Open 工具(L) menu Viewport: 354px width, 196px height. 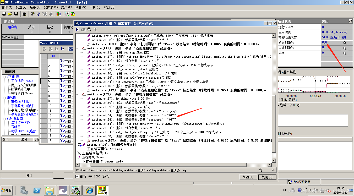95,7
